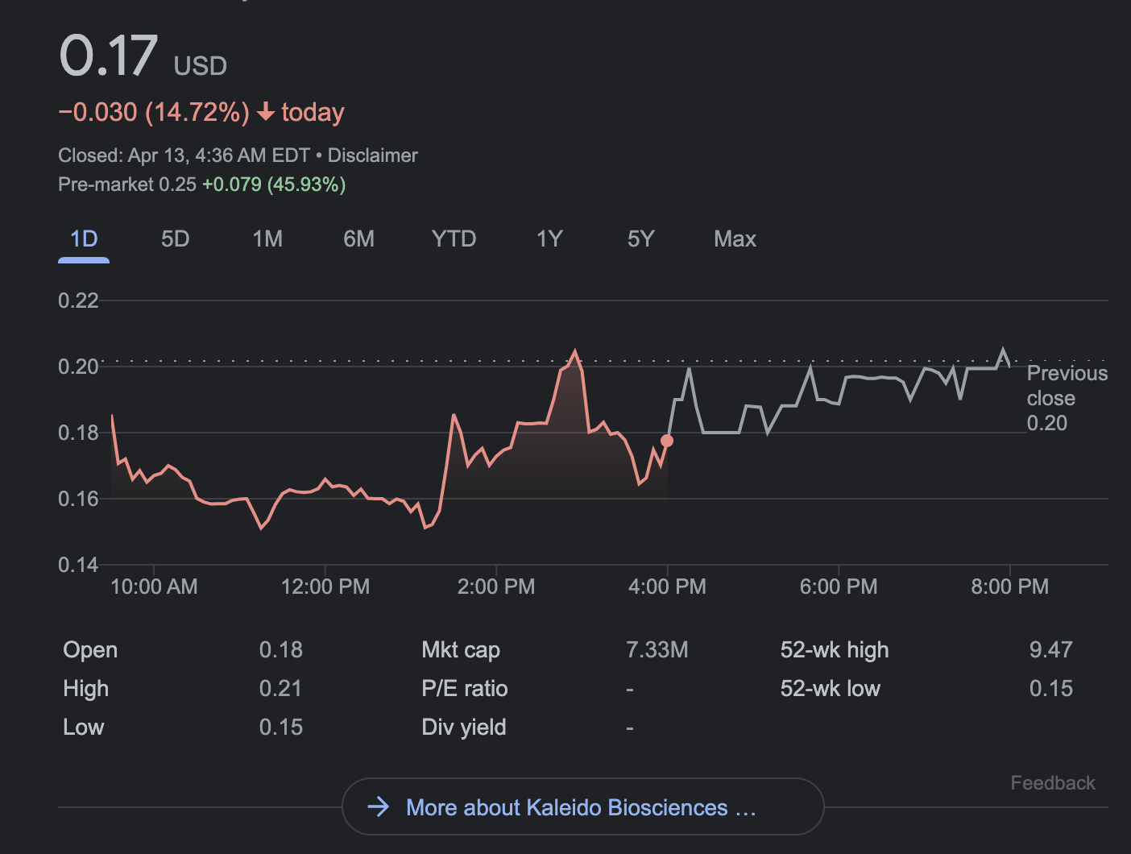Click the 6:00 PM axis label

click(839, 587)
